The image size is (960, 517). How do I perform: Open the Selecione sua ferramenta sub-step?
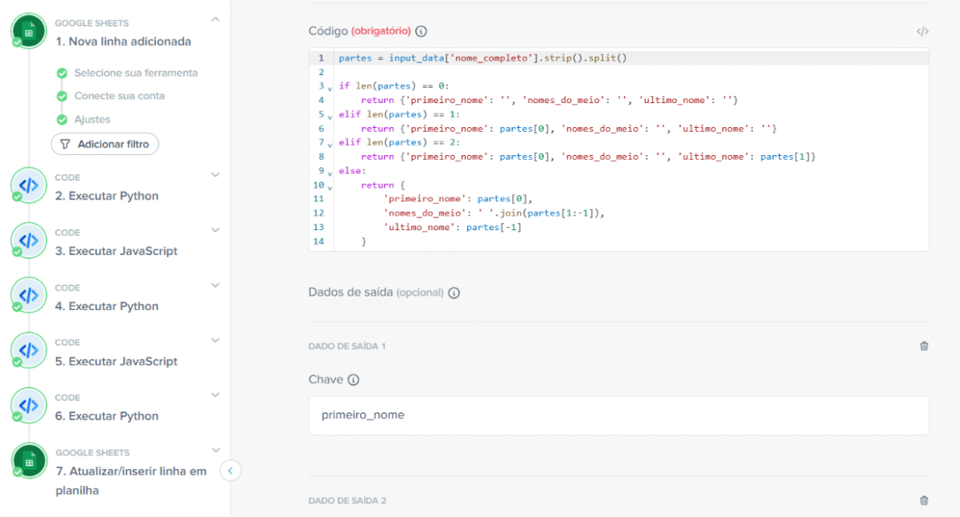[x=136, y=73]
